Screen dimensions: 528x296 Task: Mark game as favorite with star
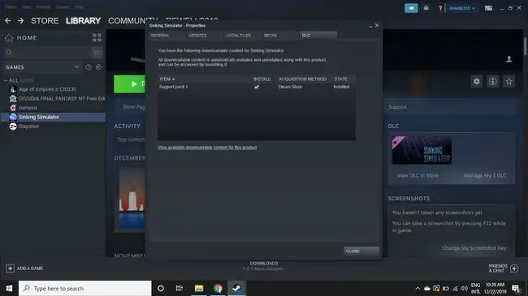[x=509, y=81]
